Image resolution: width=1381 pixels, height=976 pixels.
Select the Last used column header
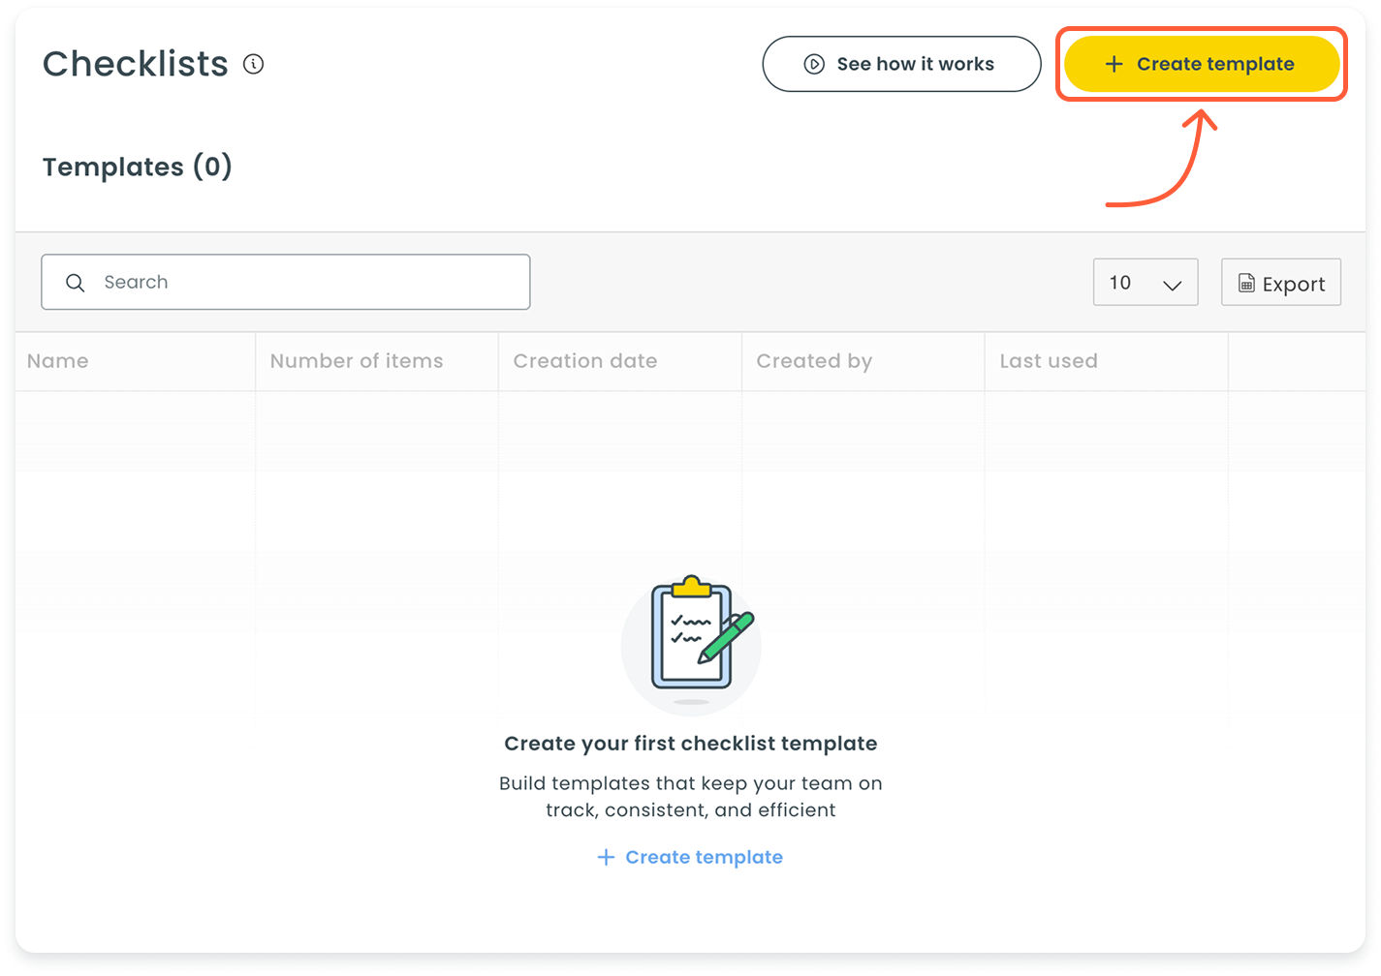click(1048, 360)
